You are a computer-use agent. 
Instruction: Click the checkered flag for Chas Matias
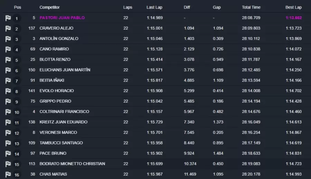coord(8,175)
